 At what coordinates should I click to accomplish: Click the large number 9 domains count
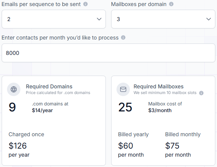(12, 107)
